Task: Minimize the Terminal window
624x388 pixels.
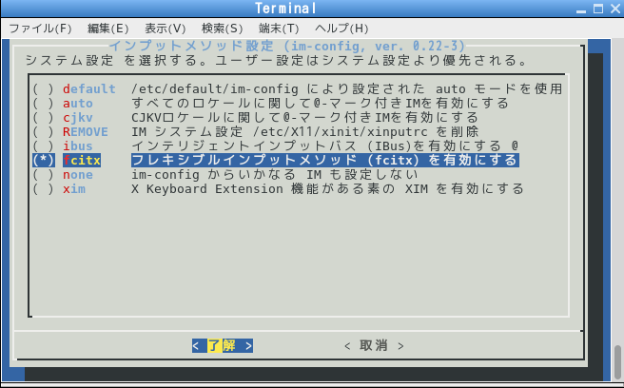Action: tap(581, 9)
